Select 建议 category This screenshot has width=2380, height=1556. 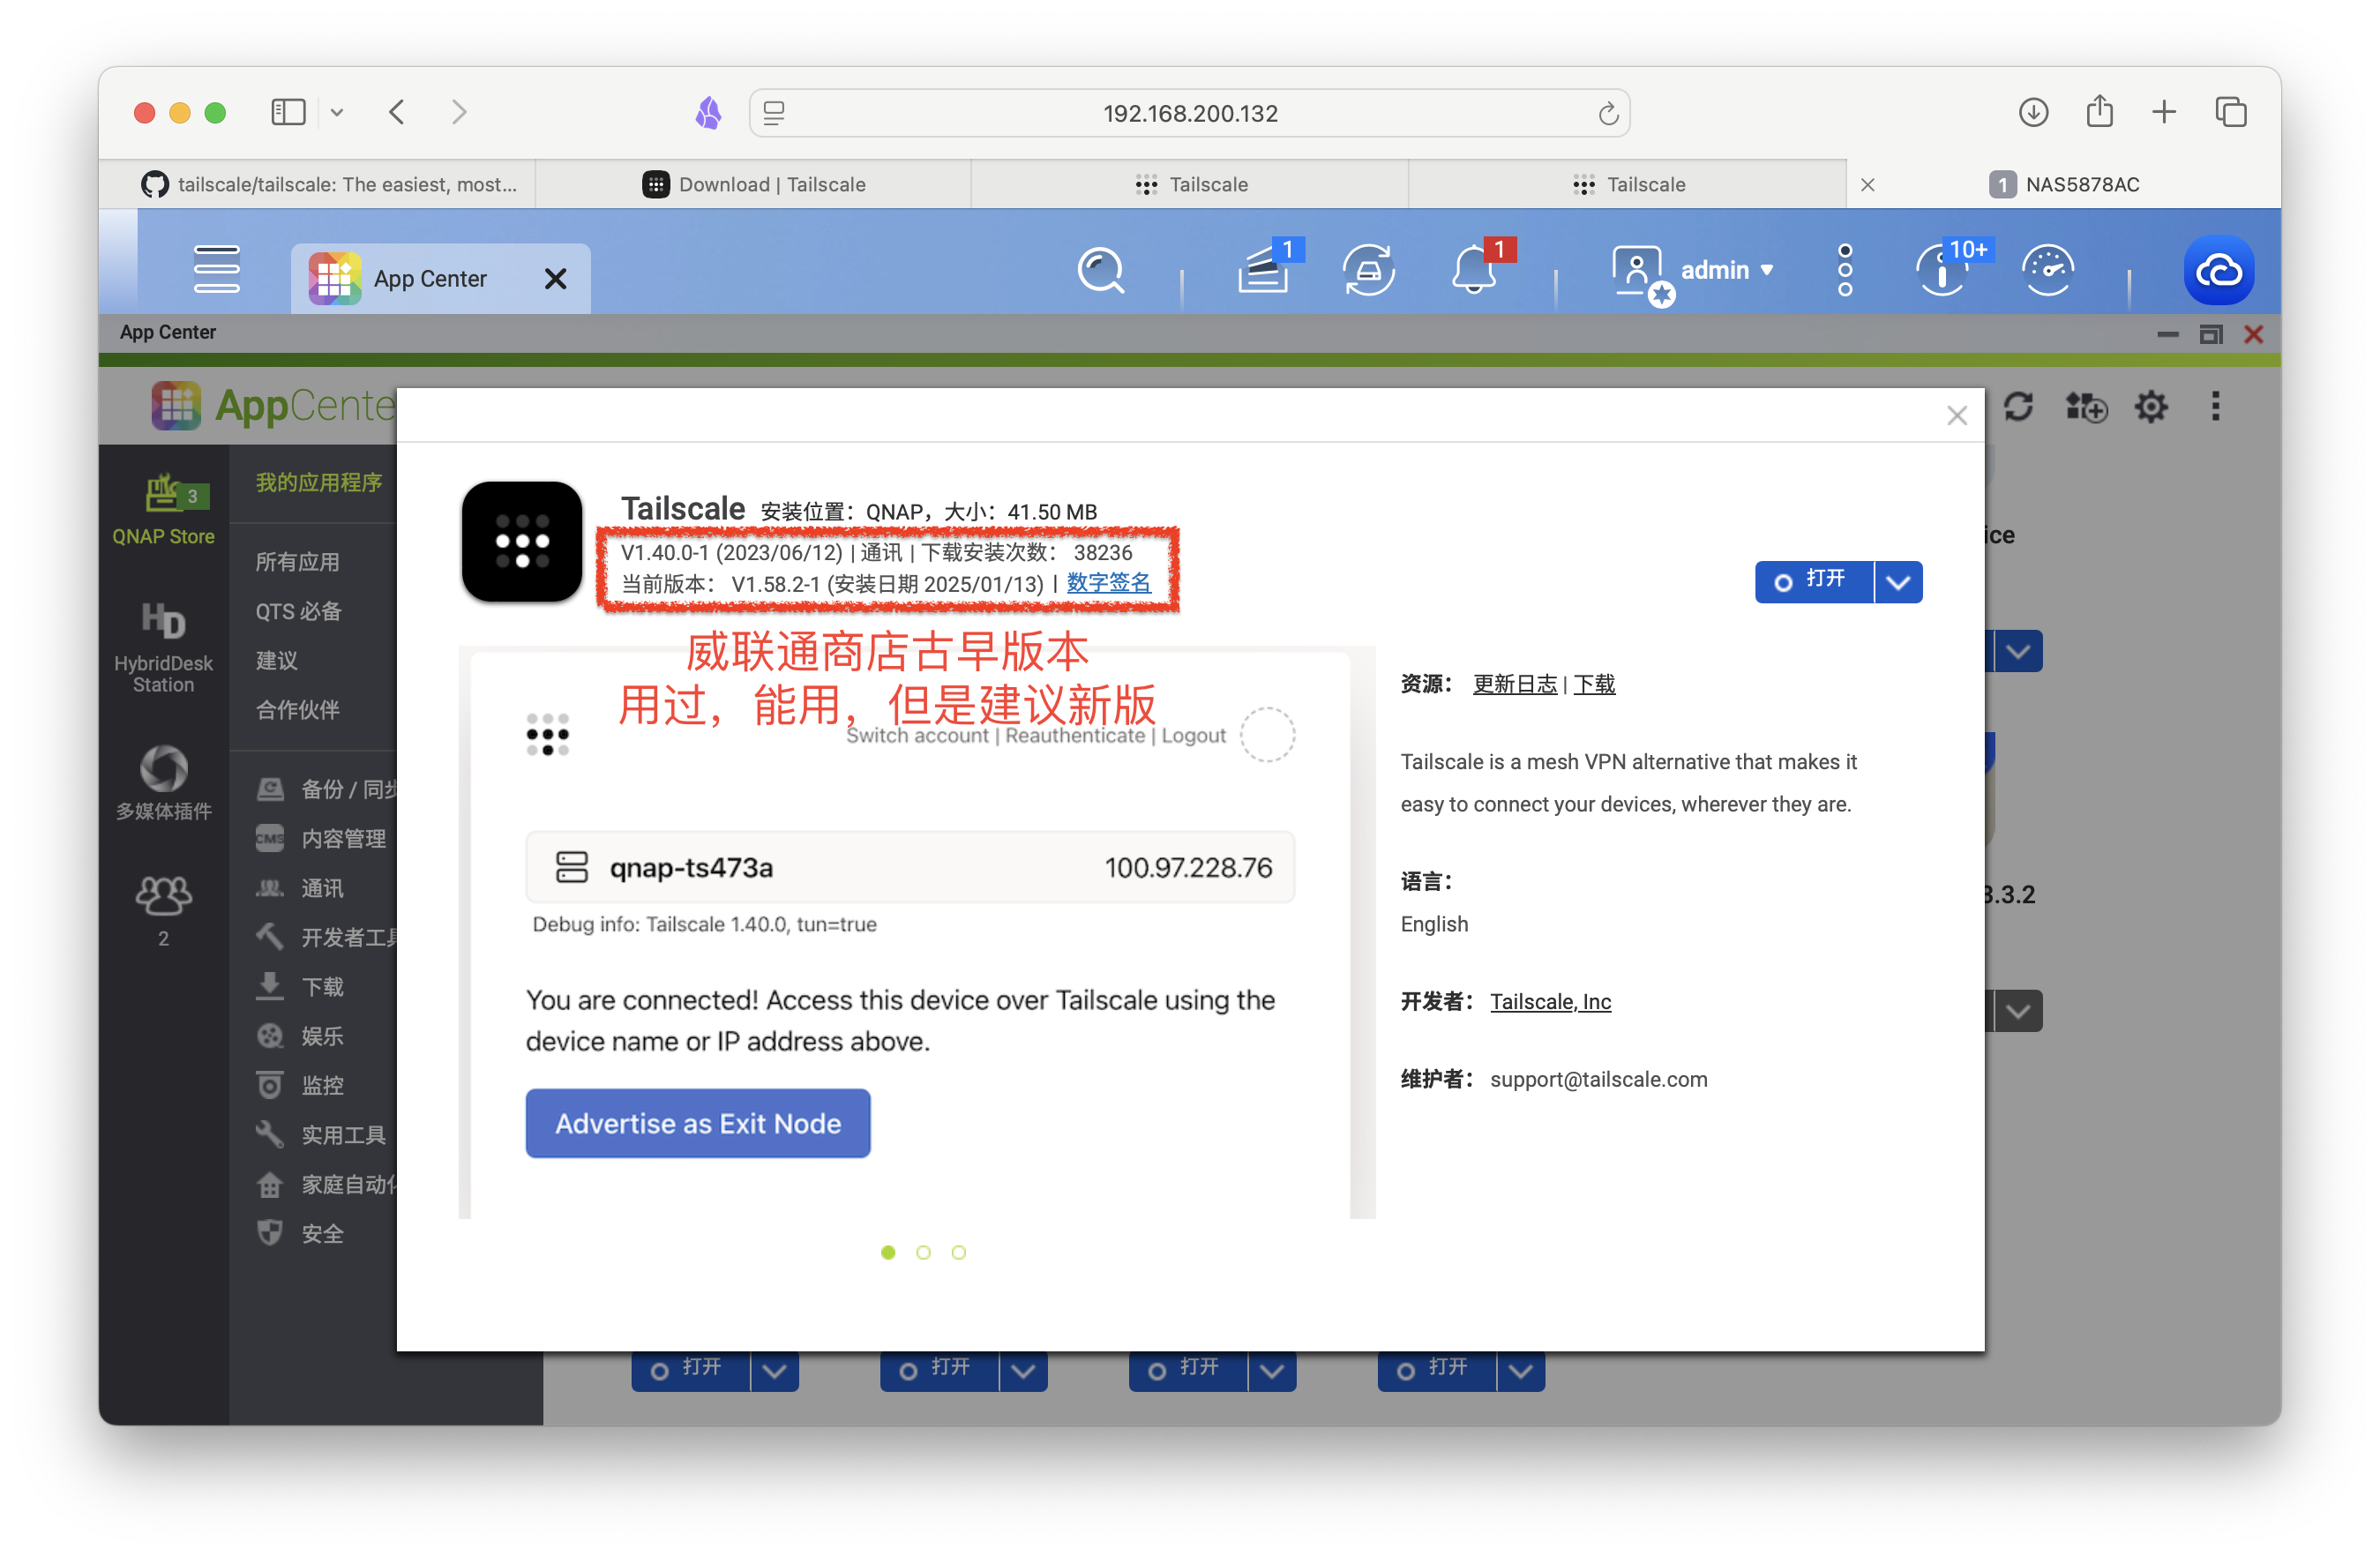click(276, 660)
